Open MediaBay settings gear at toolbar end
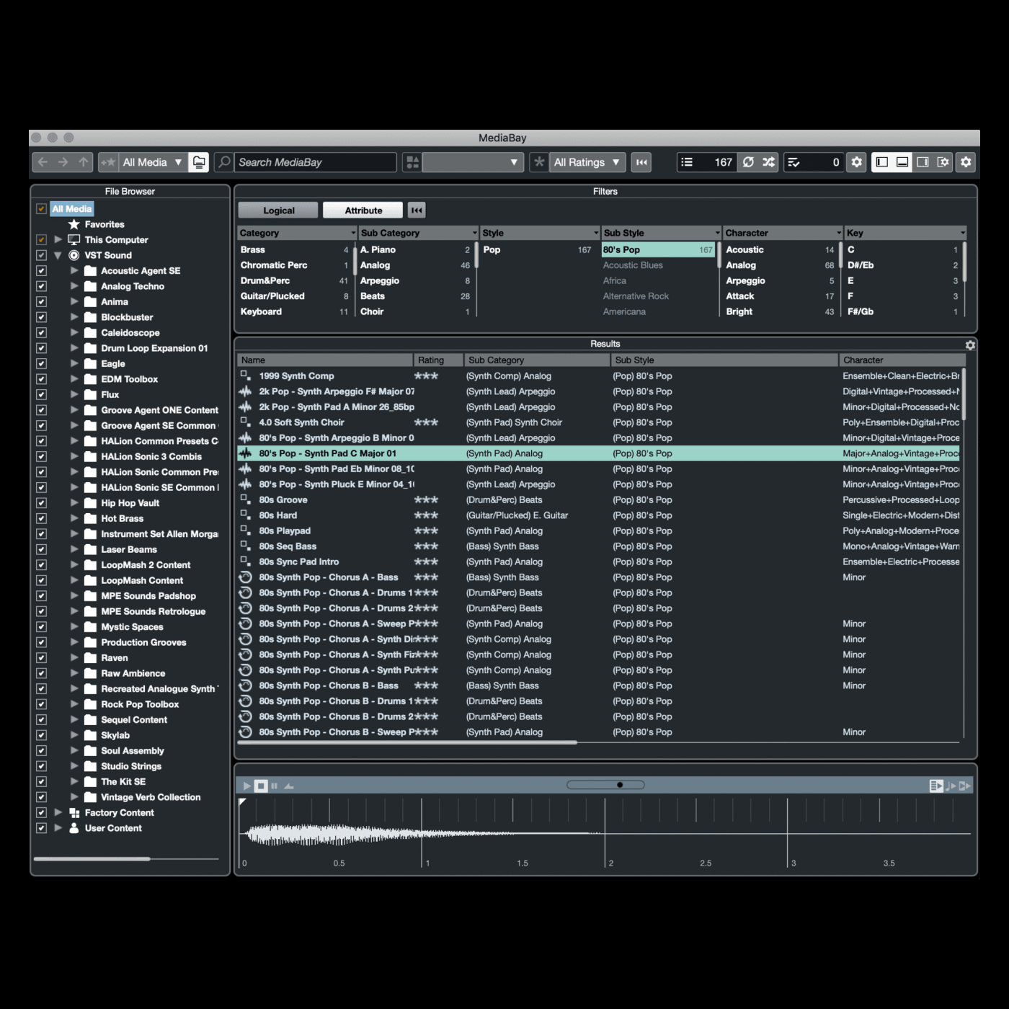 [966, 162]
